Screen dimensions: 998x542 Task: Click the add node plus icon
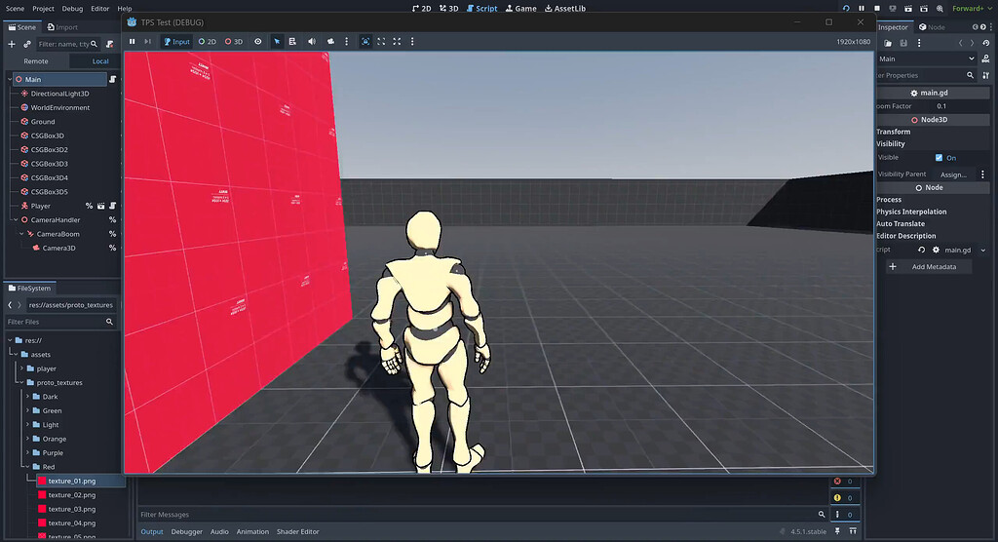point(12,44)
